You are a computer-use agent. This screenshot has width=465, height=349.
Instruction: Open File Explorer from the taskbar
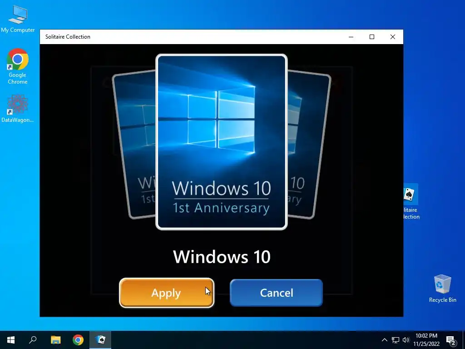55,340
